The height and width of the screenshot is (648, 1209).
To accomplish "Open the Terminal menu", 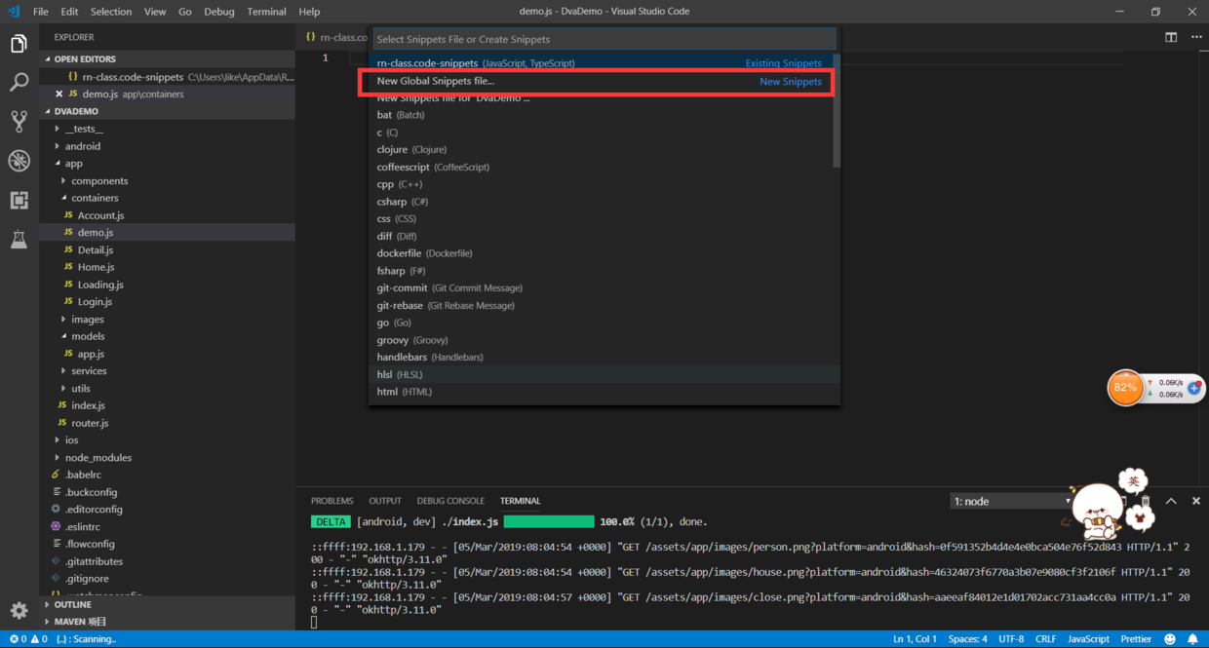I will [x=266, y=12].
